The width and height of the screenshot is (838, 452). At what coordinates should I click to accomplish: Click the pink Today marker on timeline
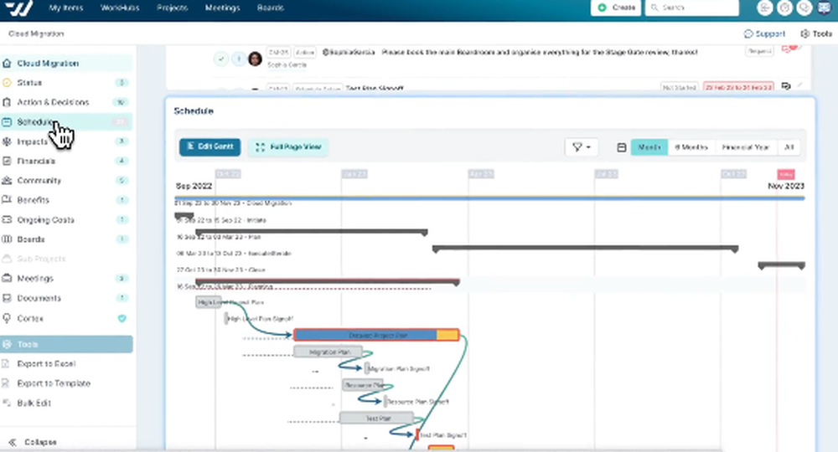click(x=786, y=174)
